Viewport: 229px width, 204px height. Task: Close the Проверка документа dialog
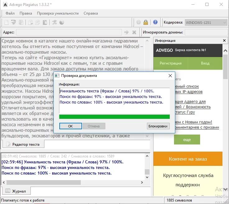(170, 76)
